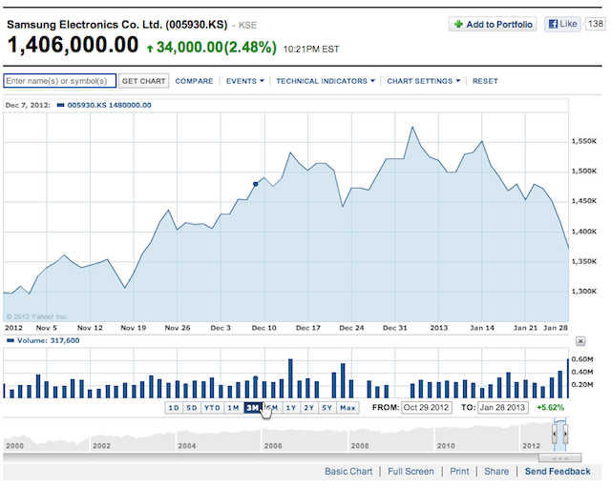Image resolution: width=611 pixels, height=488 pixels.
Task: Select the 6M time range
Action: pyautogui.click(x=272, y=407)
